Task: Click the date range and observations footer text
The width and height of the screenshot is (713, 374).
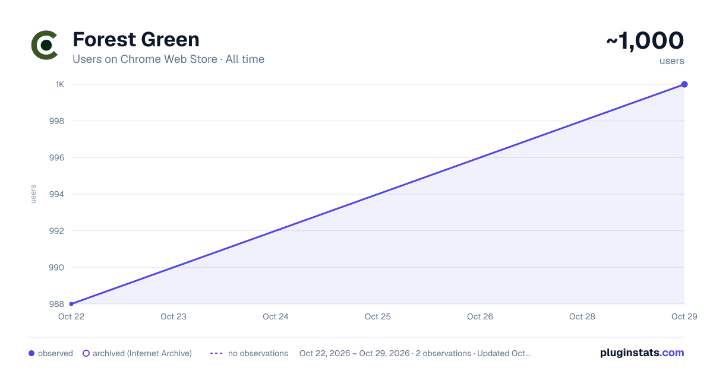Action: click(x=415, y=353)
